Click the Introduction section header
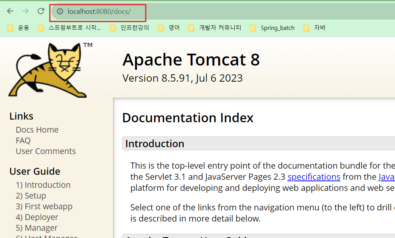 click(258, 144)
